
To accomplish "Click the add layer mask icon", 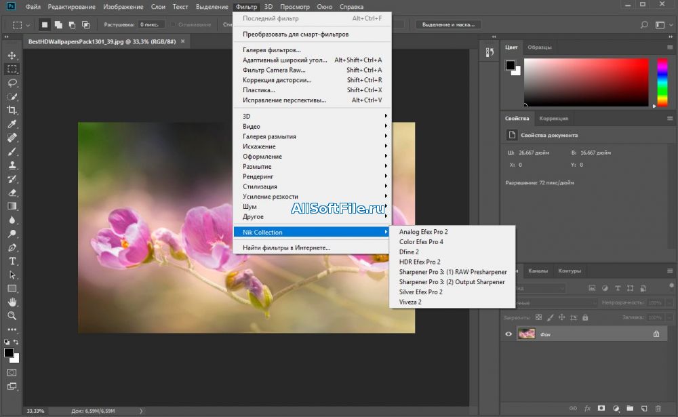I will click(601, 408).
